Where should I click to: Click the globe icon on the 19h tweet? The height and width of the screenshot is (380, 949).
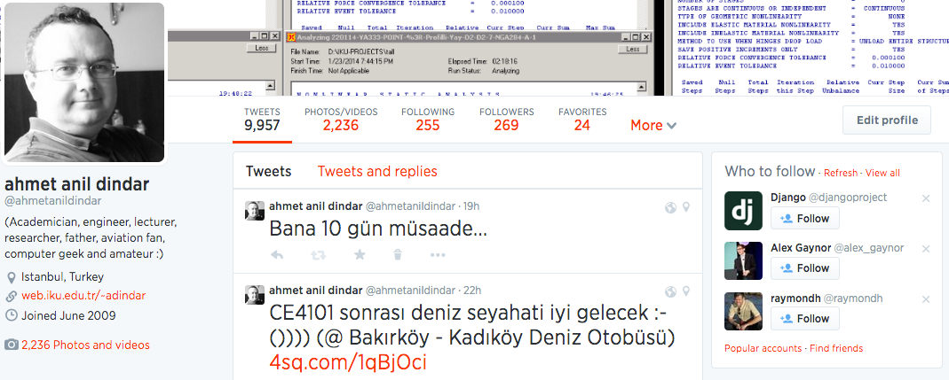(670, 208)
